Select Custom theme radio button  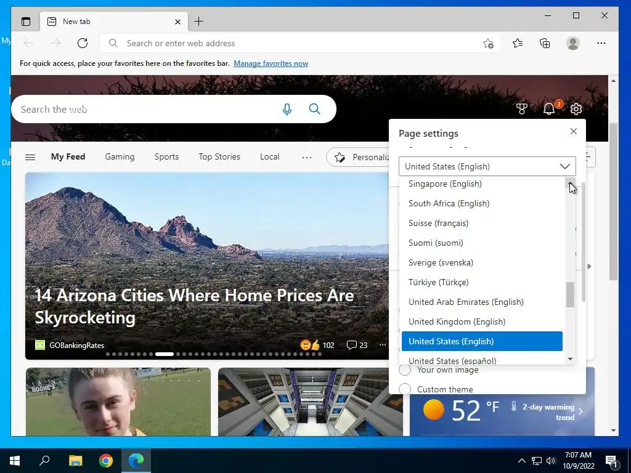tap(405, 389)
